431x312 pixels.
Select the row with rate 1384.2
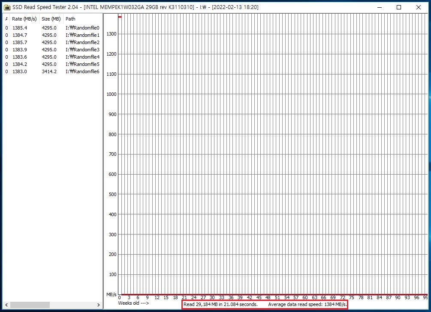tap(52, 64)
